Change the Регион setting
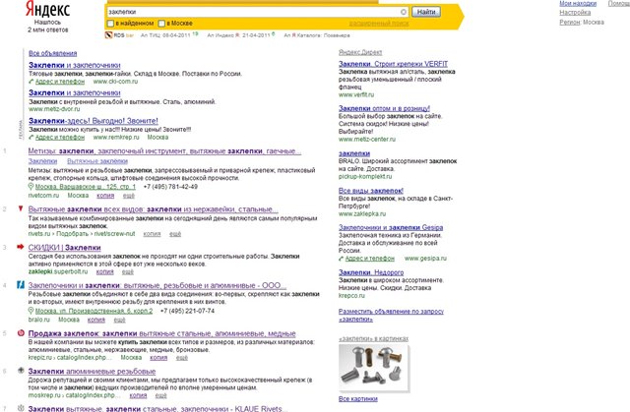Viewport: 630px width, 412px height. coord(570,22)
